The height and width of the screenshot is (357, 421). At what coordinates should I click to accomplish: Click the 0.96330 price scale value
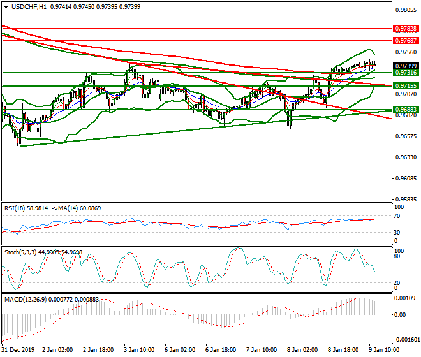pos(406,157)
